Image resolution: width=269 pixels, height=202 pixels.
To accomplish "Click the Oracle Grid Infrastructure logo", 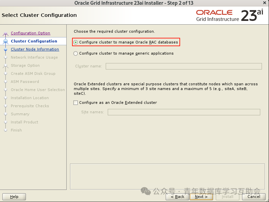I will click(230, 16).
